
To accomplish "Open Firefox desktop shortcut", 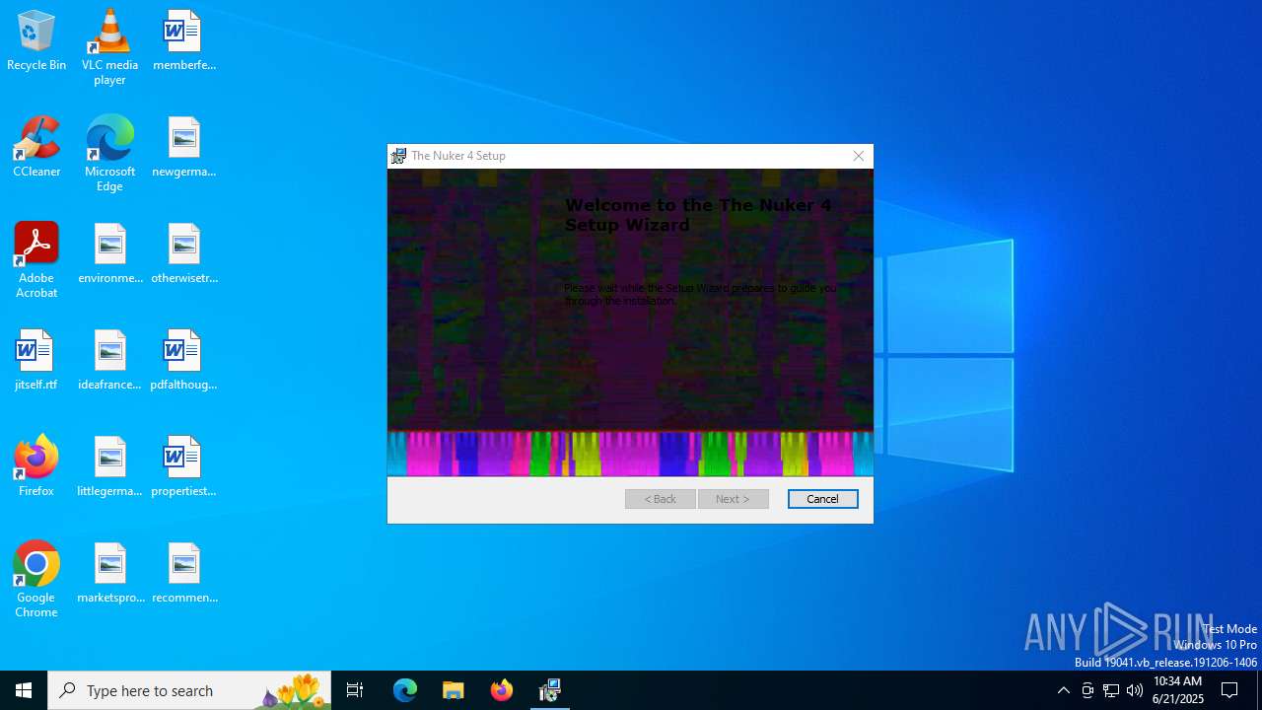I will click(x=36, y=467).
